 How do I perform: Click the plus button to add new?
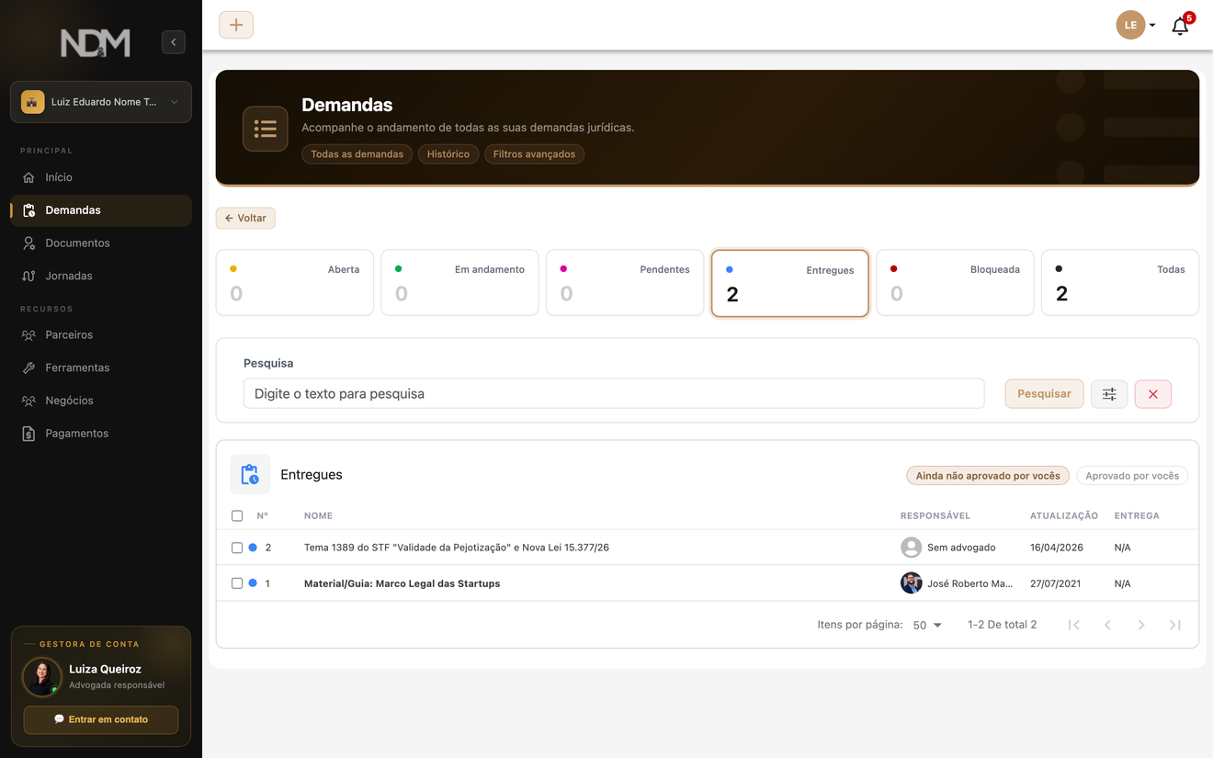pyautogui.click(x=236, y=25)
